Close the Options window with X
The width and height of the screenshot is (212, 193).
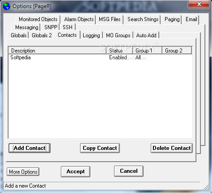coord(199,4)
